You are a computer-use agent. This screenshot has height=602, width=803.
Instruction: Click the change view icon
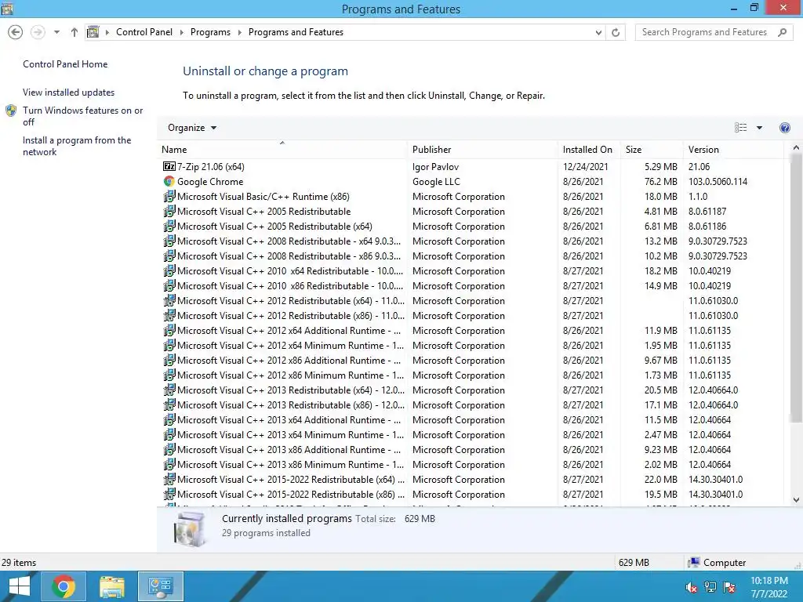[x=740, y=128]
